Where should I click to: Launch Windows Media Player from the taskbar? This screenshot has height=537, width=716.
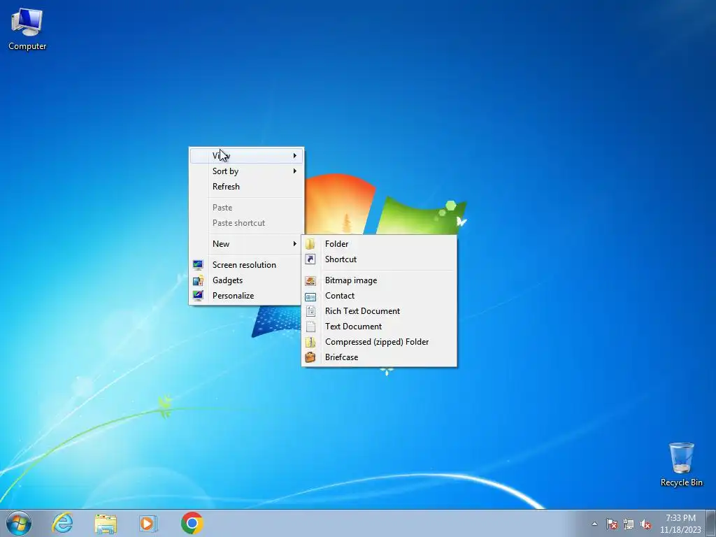148,523
